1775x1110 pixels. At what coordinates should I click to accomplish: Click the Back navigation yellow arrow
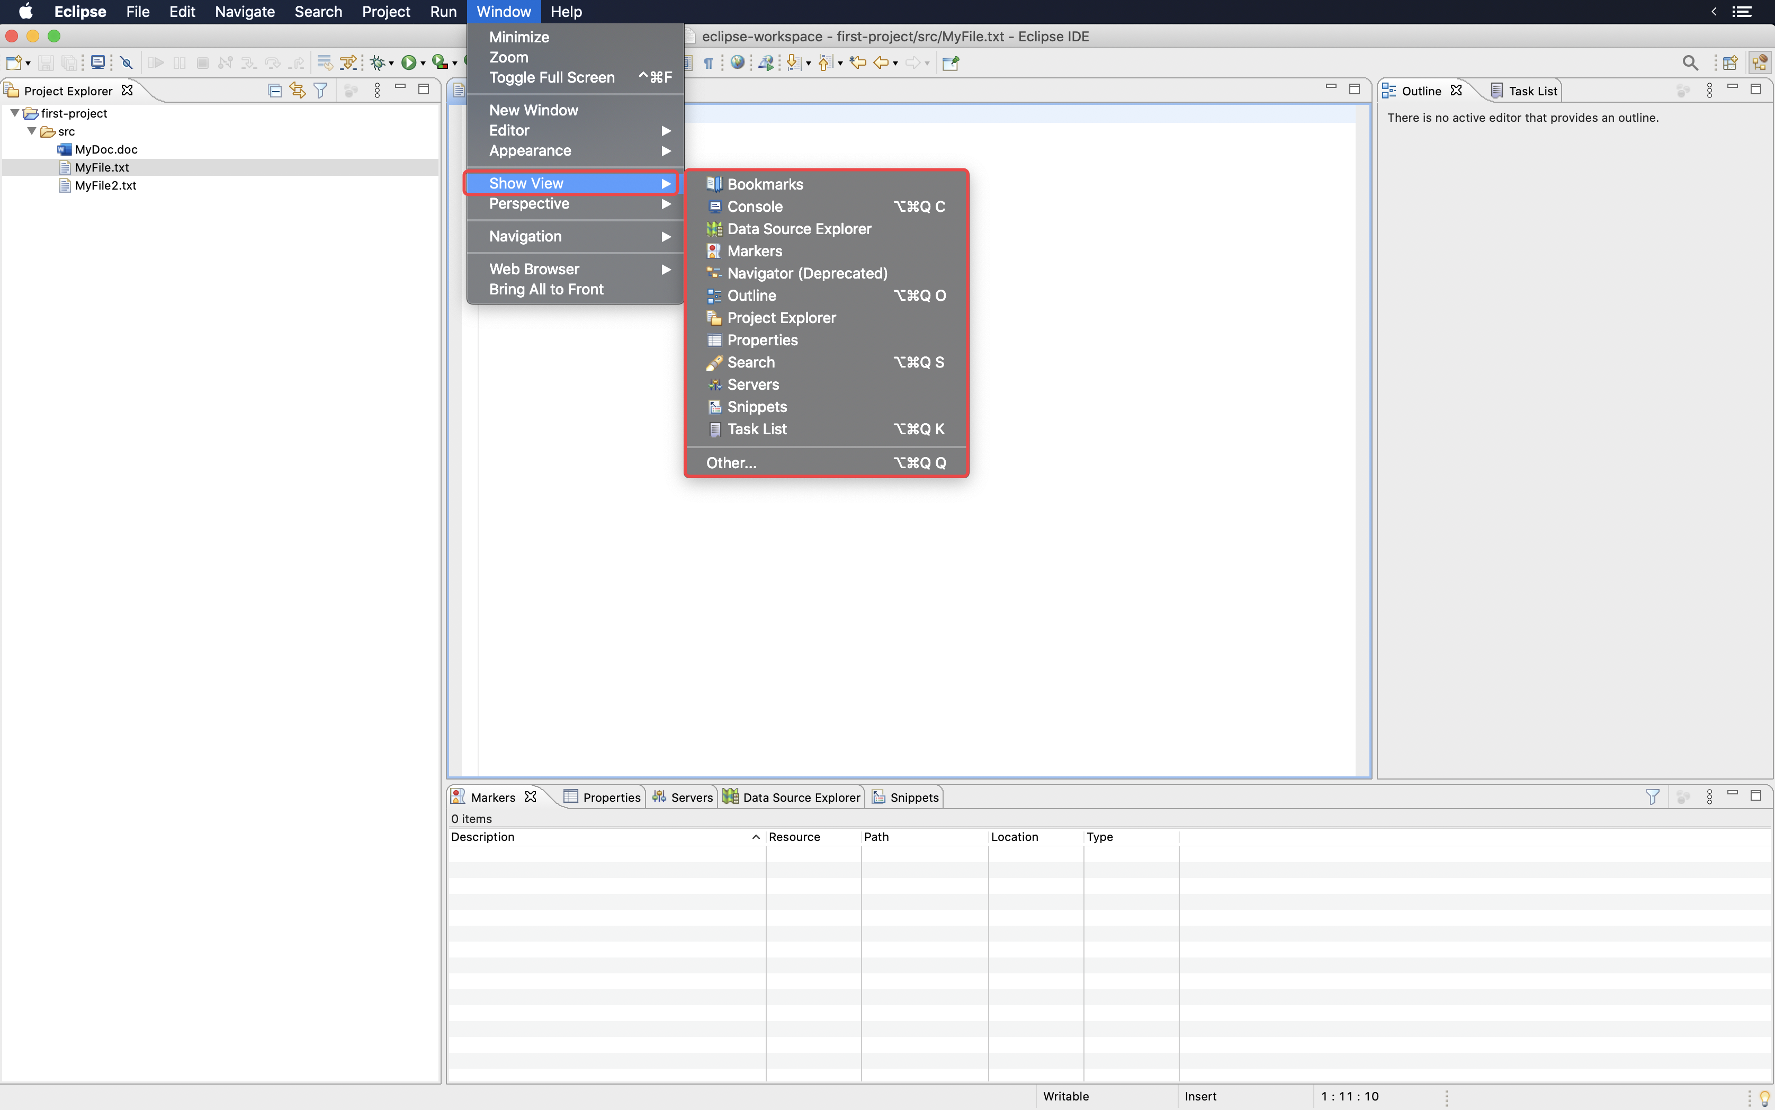tap(881, 63)
